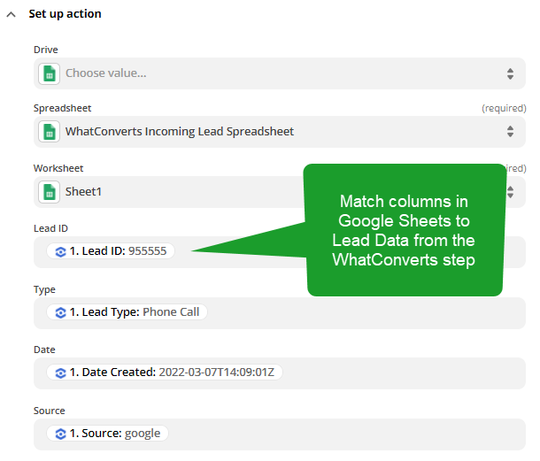This screenshot has height=461, width=540.
Task: Select the Date Created pill
Action: pos(165,373)
